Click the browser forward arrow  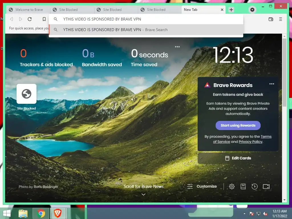[21, 19]
